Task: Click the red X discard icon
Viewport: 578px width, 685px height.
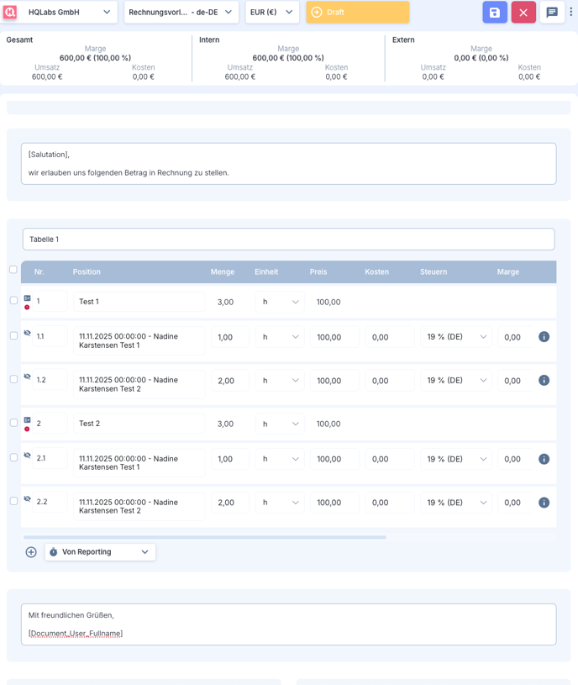Action: point(523,13)
